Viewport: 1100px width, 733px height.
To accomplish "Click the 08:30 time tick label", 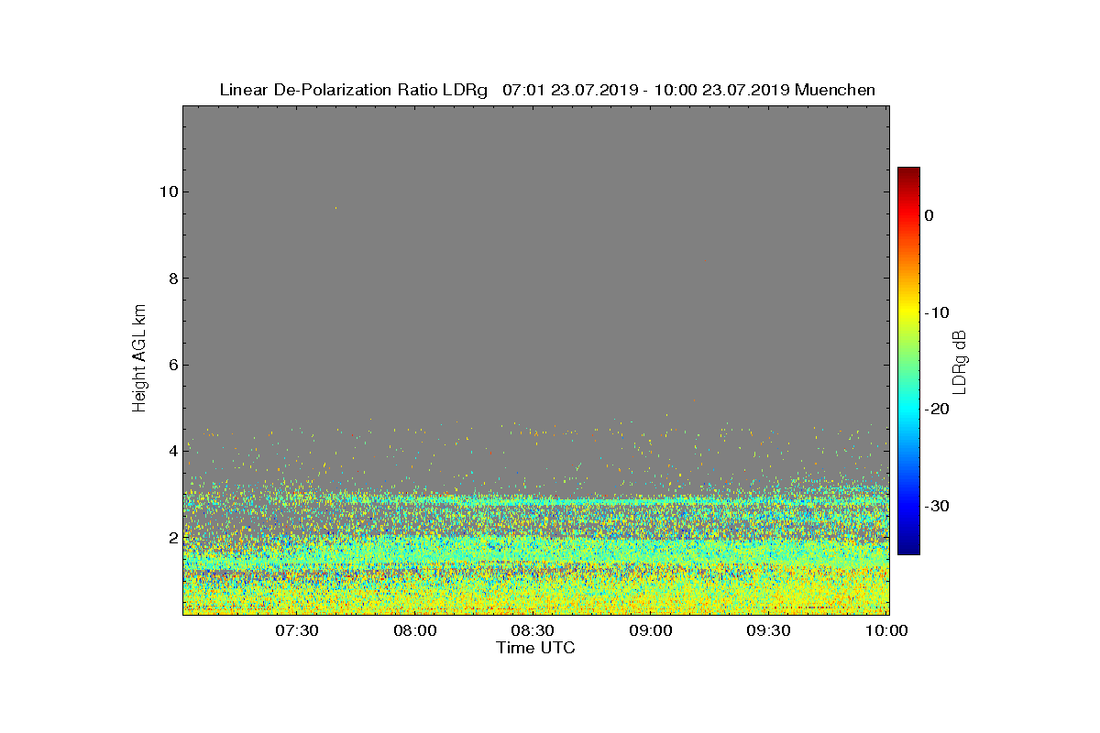I will (533, 630).
